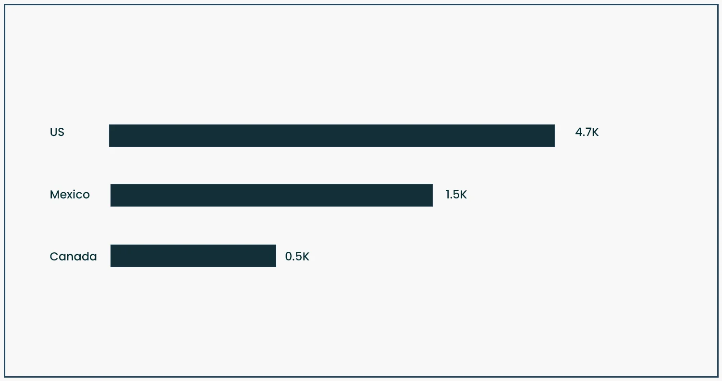Select the bar valued at 0.5K
Image resolution: width=722 pixels, height=381 pixels.
pyautogui.click(x=193, y=256)
